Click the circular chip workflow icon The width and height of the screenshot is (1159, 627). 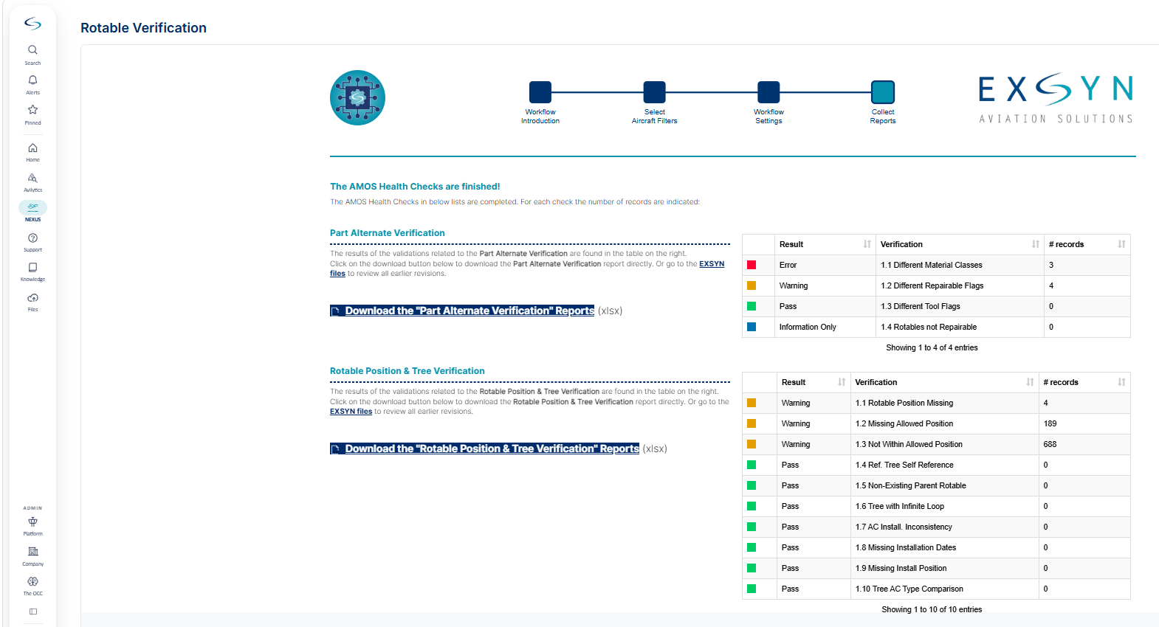tap(357, 97)
